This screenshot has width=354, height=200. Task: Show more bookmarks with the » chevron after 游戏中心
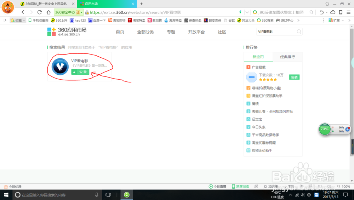coord(298,20)
